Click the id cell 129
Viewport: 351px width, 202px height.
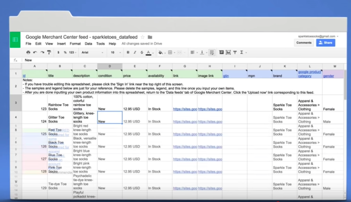click(x=34, y=182)
